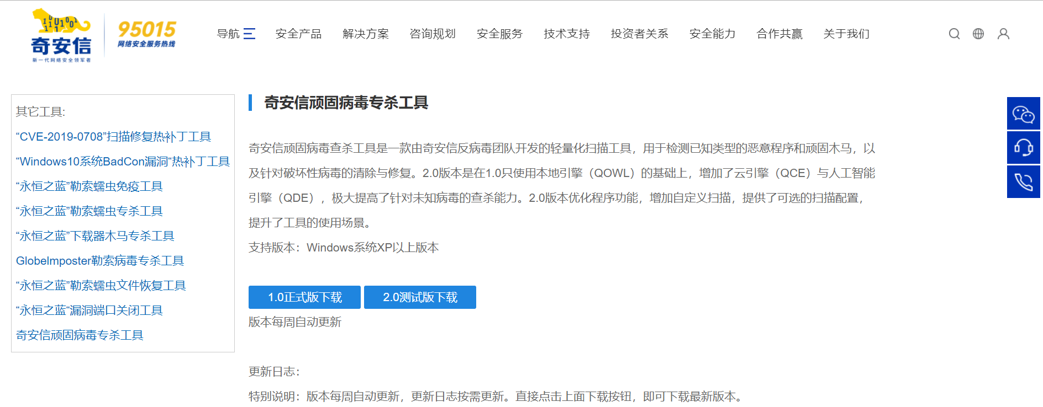Click the 奇安信 tiger logo
The image size is (1043, 407).
(61, 35)
